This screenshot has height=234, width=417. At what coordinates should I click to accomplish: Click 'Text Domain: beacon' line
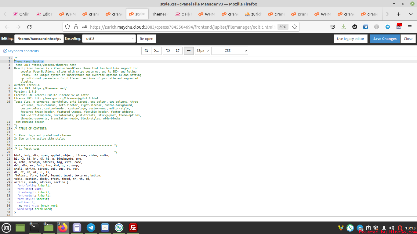[x=29, y=122]
